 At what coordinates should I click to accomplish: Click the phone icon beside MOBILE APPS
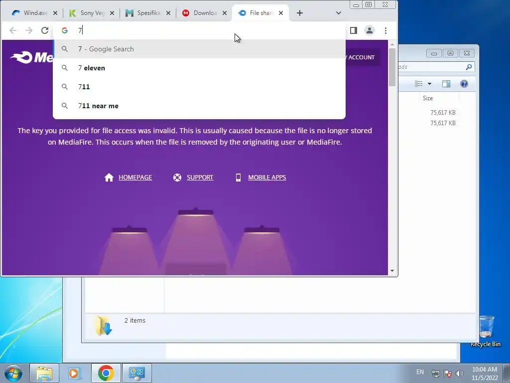point(239,177)
